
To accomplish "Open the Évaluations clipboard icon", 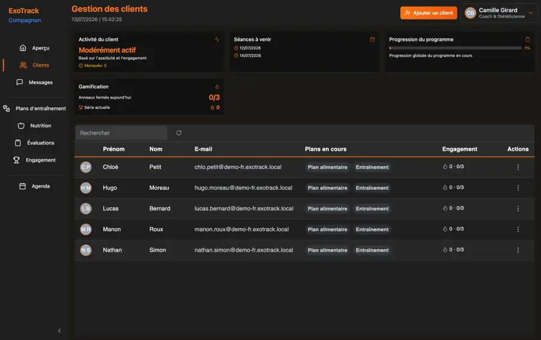I will click(18, 143).
